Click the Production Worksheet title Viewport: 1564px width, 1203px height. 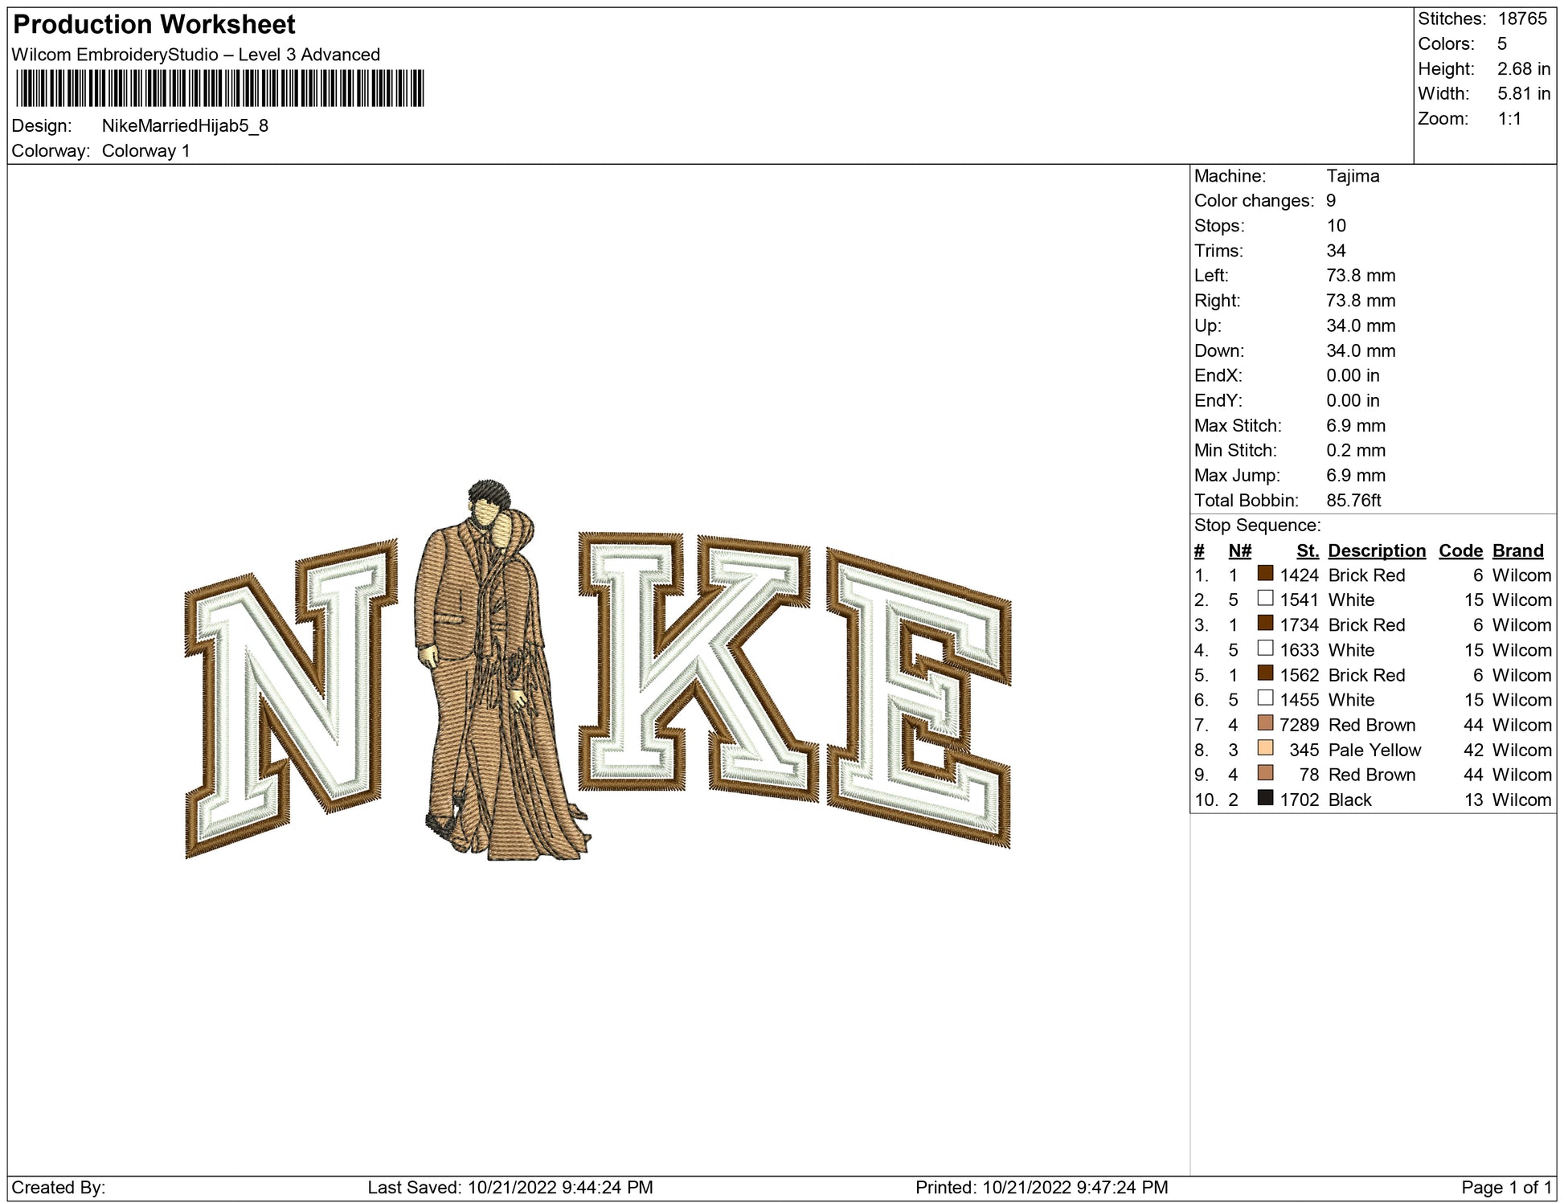(154, 25)
